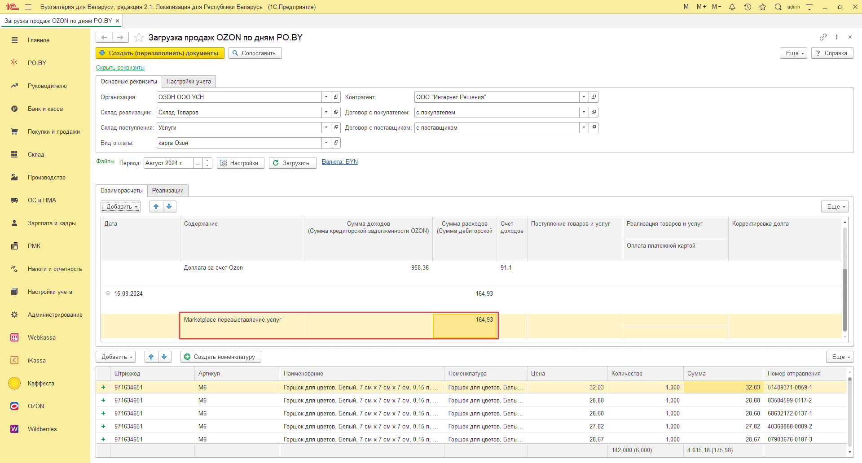This screenshot has width=862, height=463.
Task: Open period picker ellipsis button
Action: 198,163
